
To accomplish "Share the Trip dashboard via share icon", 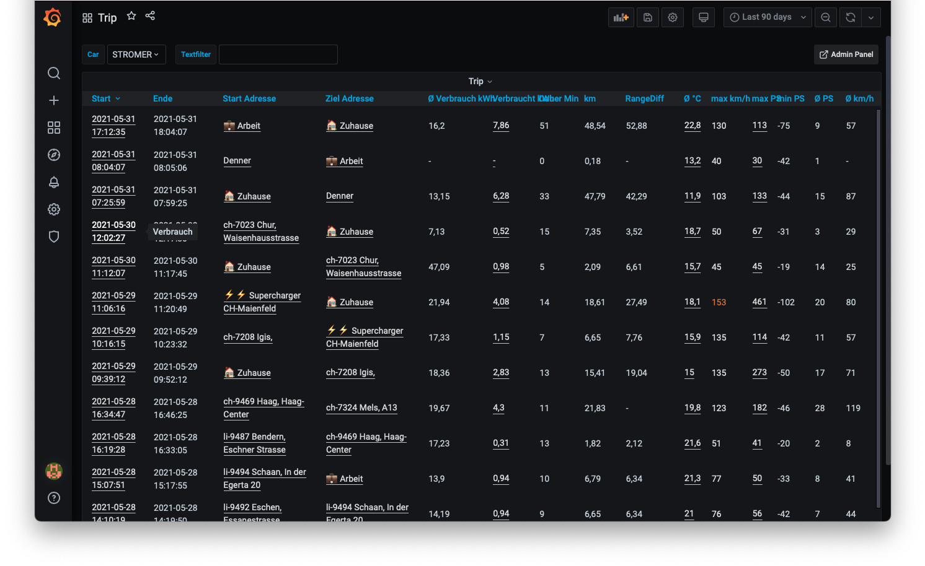I will tap(150, 16).
